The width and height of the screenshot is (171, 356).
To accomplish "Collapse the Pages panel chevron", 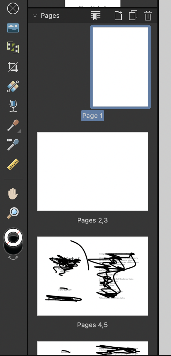I will click(35, 16).
